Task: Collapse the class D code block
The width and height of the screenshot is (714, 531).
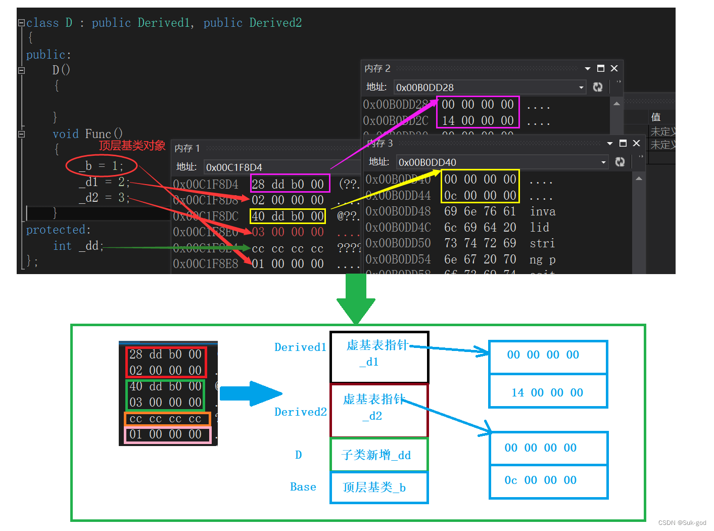Action: [21, 23]
